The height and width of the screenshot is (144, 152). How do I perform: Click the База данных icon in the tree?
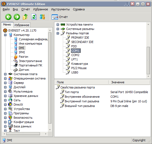(10, 126)
